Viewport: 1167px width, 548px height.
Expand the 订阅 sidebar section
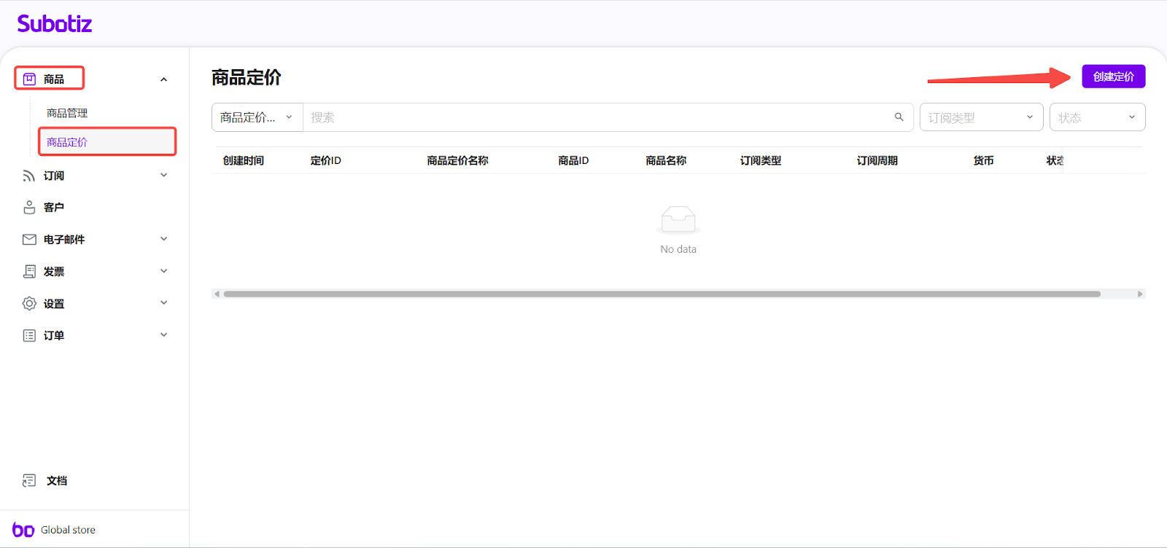pos(164,176)
